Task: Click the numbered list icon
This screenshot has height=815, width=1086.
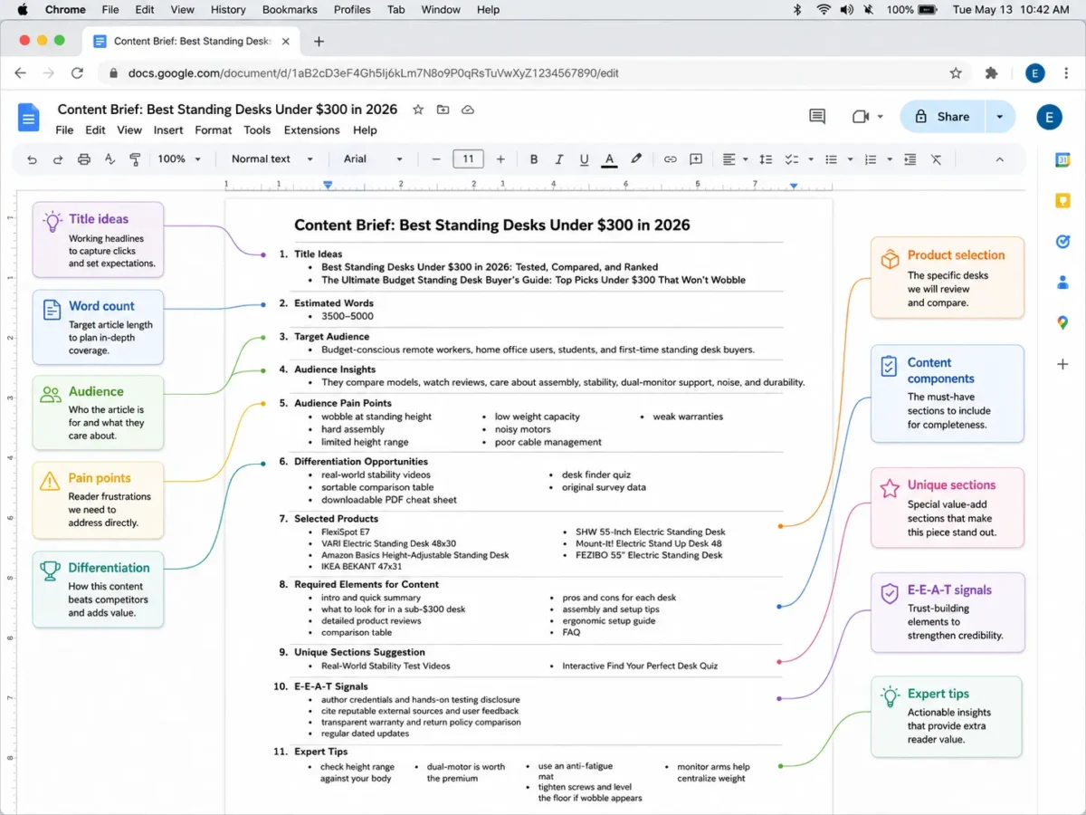Action: coord(871,159)
